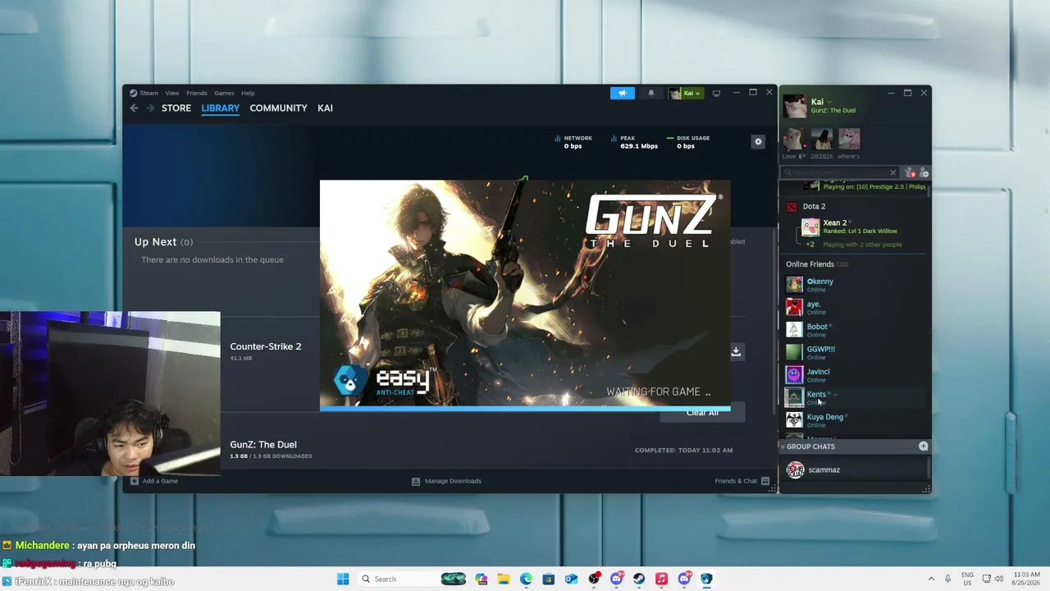Image resolution: width=1050 pixels, height=591 pixels.
Task: Click Counter-Strike 2 in the download list
Action: (266, 346)
